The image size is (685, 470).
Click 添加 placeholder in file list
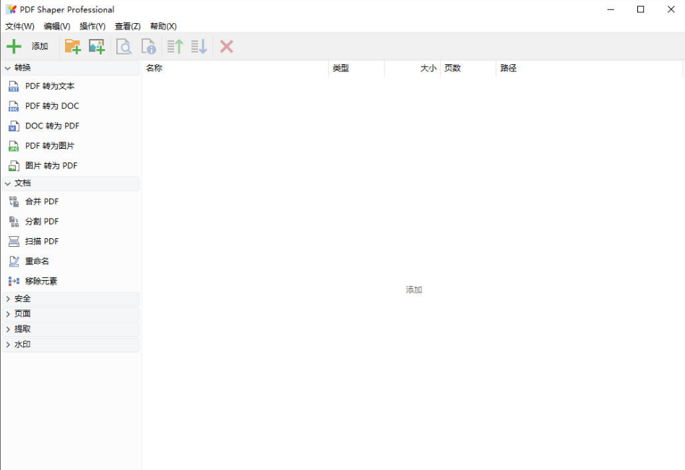click(414, 290)
